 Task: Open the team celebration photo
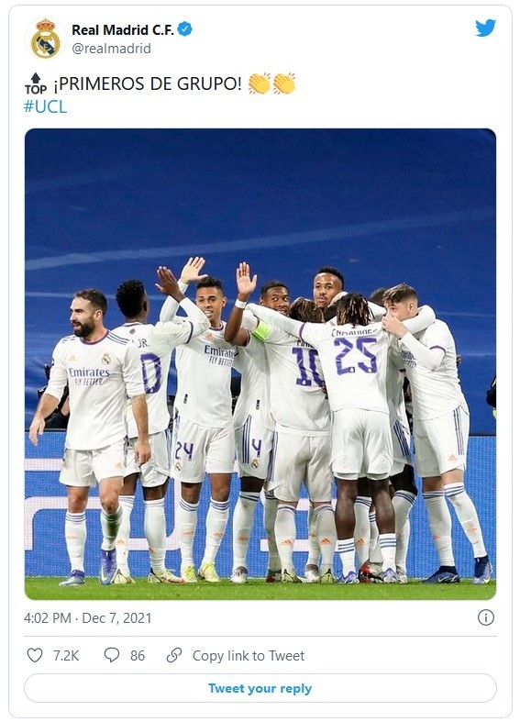[260, 364]
